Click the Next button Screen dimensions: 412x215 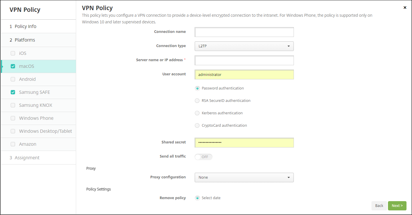tap(397, 206)
